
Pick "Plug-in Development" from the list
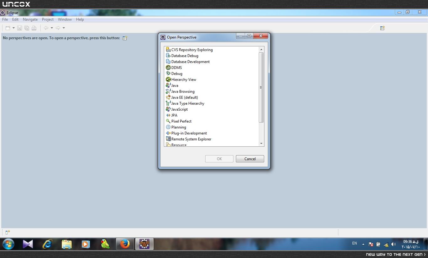point(189,133)
